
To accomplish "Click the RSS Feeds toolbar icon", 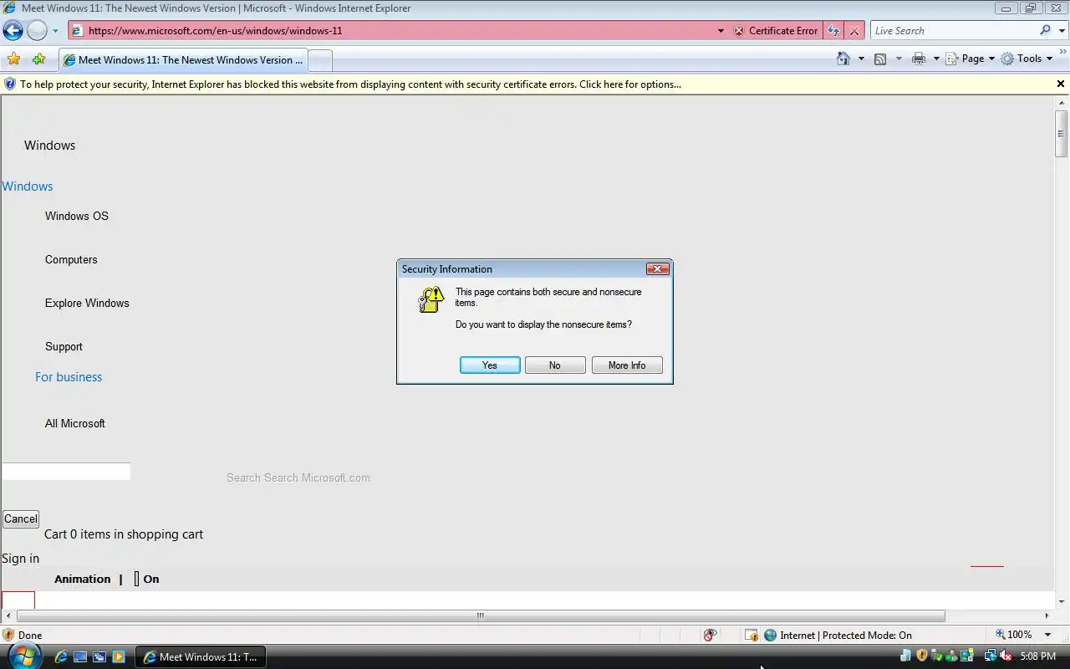I will [880, 59].
